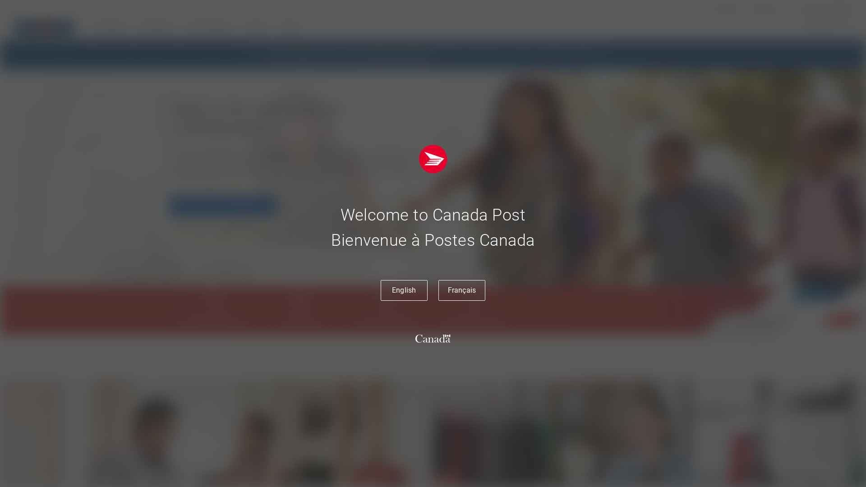
Task: Select the "Welcome to Canada Post" heading
Action: tap(433, 215)
